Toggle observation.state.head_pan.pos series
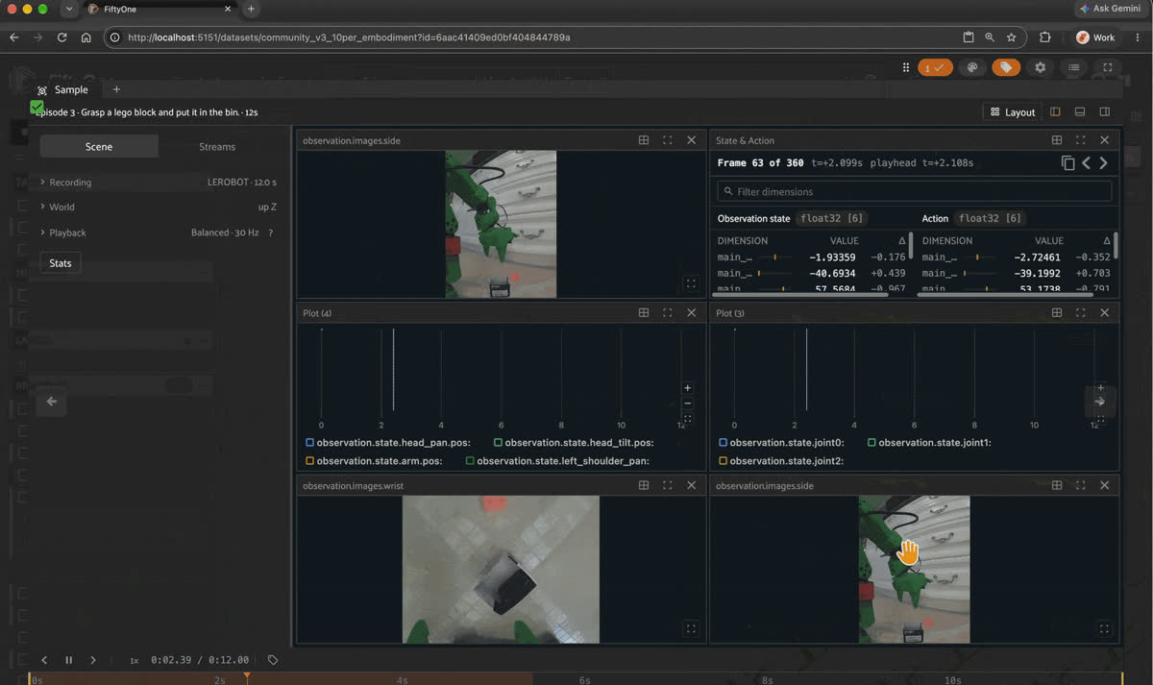Viewport: 1153px width, 685px height. (x=309, y=443)
